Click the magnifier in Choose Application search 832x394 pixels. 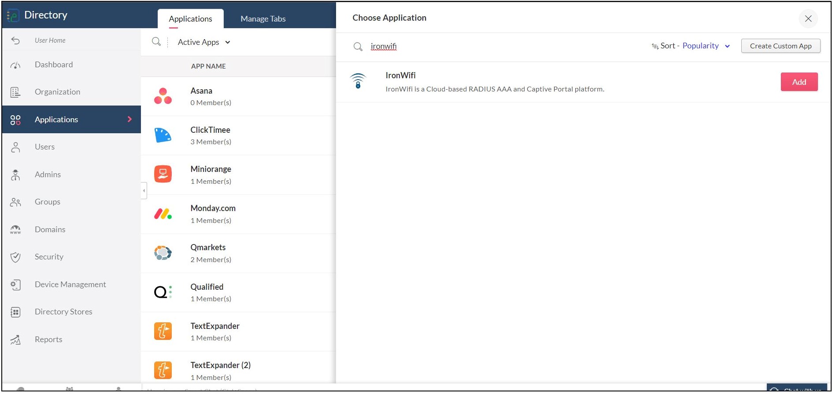point(358,47)
